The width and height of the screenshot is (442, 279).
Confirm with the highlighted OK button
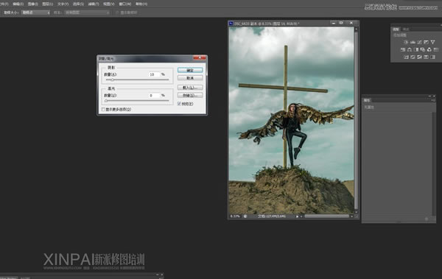190,70
